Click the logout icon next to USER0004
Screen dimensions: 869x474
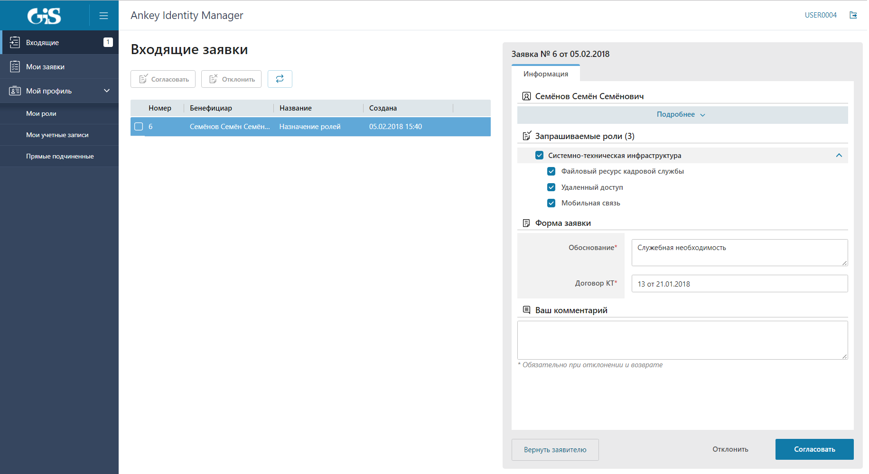pos(853,15)
